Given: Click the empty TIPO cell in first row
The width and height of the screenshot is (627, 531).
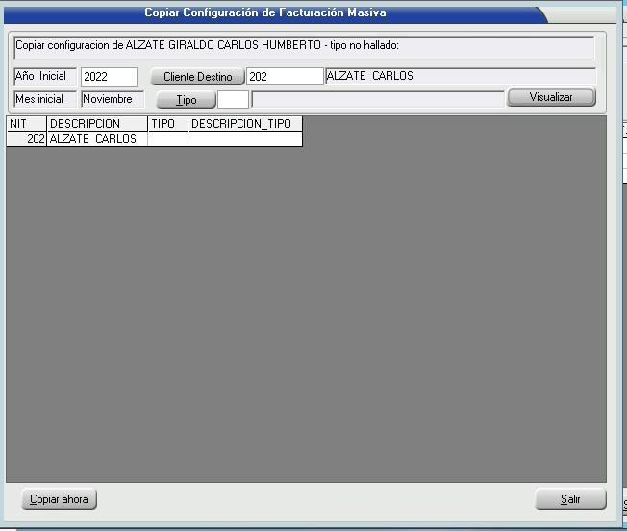Looking at the screenshot, I should tap(167, 139).
